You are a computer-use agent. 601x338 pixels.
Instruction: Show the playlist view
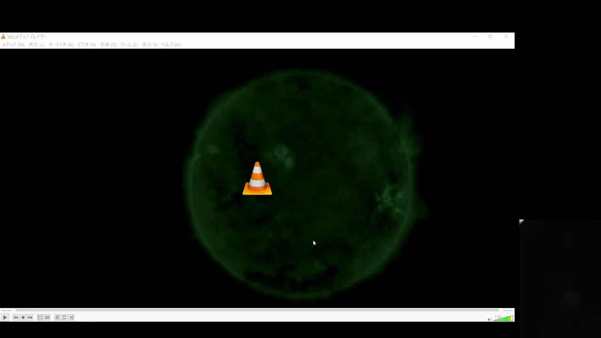coord(57,318)
